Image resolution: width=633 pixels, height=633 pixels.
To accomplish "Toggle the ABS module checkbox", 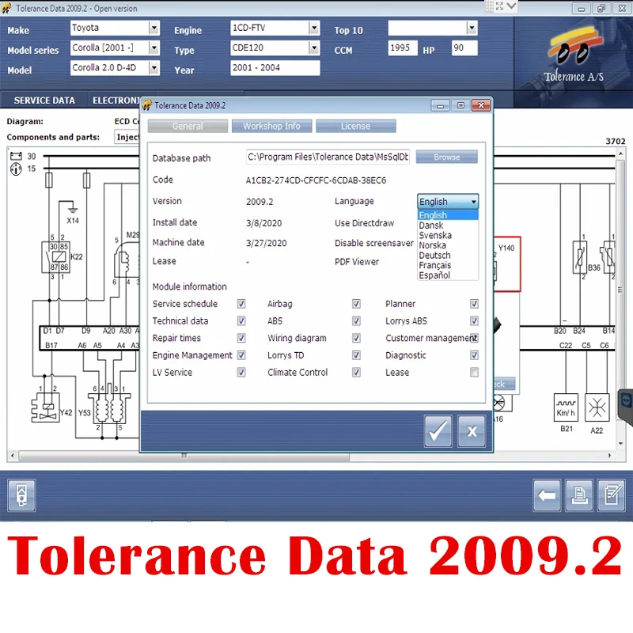I will point(356,321).
